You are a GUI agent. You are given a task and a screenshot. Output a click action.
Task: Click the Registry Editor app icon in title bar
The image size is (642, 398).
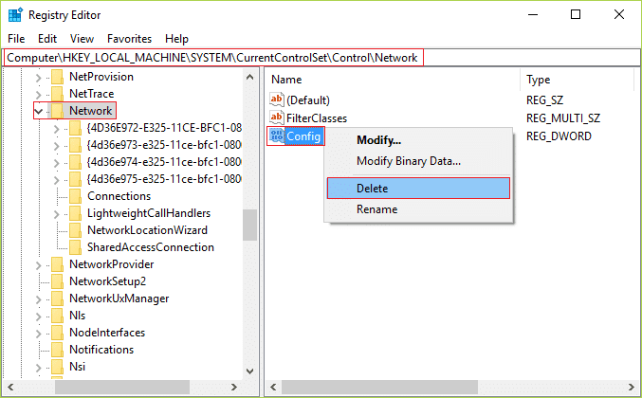(15, 15)
